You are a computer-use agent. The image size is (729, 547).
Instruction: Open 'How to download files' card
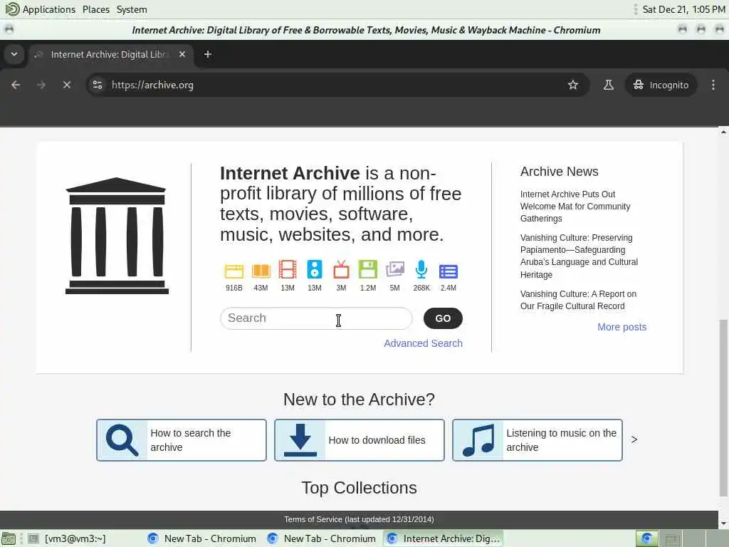[x=360, y=440]
